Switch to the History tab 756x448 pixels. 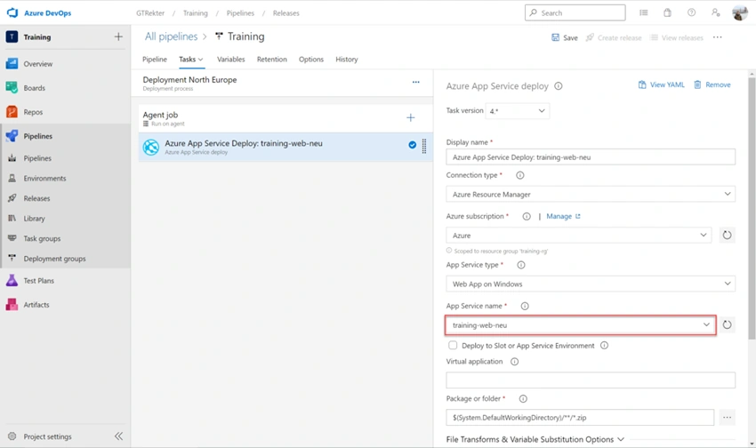[x=347, y=60]
